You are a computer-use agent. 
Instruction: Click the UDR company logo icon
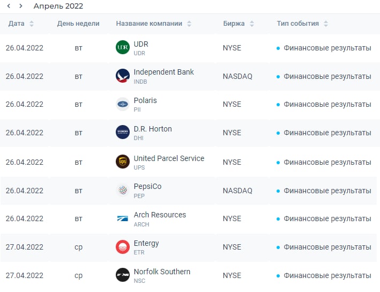tap(123, 48)
